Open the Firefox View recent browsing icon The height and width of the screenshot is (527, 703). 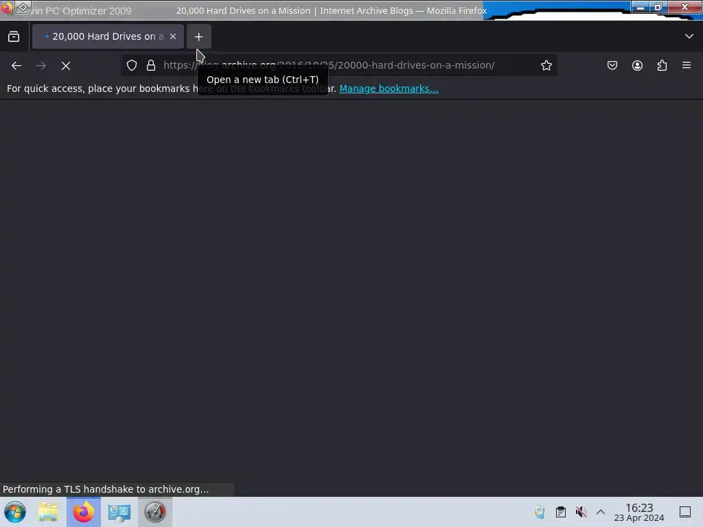pos(14,37)
